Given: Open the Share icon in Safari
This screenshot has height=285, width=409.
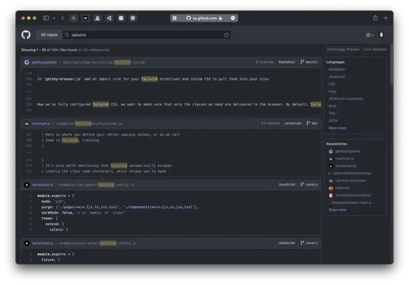Looking at the screenshot, I should point(375,18).
